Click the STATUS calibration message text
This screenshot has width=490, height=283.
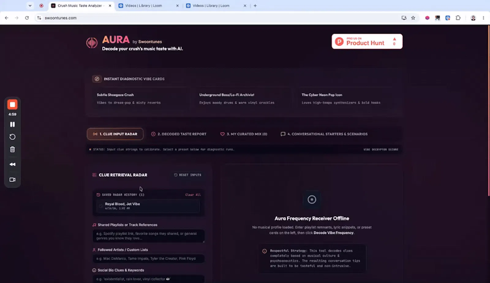click(164, 150)
